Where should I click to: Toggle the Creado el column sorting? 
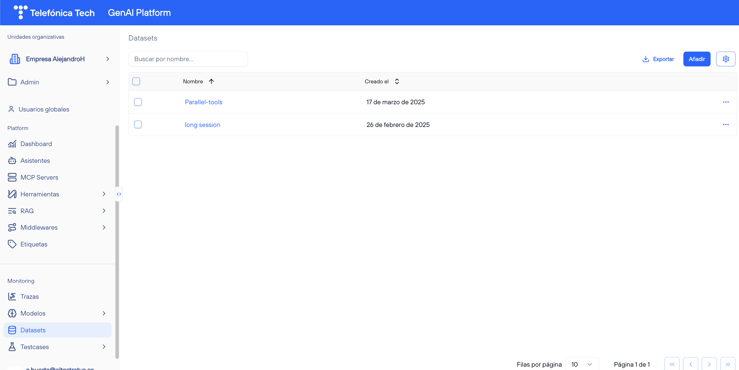[x=397, y=81]
